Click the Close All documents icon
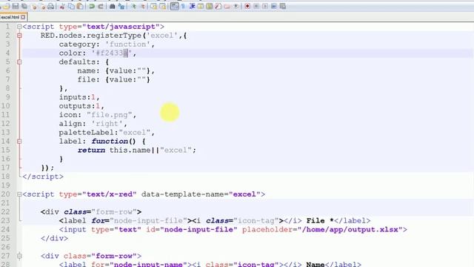Viewport: 474px width, 267px height. [43, 6]
